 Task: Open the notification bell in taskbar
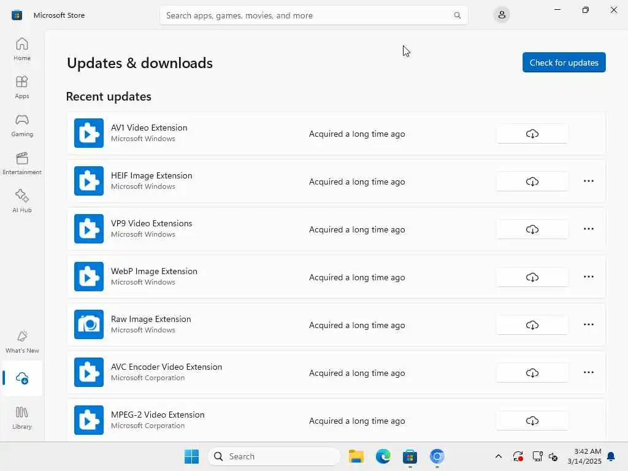click(611, 456)
